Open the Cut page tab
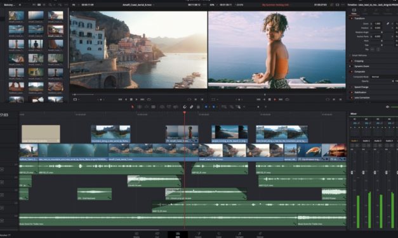 [x=157, y=235]
